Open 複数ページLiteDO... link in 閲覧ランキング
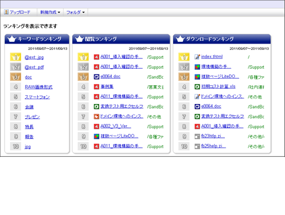The width and height of the screenshot is (285, 215). pos(120,136)
